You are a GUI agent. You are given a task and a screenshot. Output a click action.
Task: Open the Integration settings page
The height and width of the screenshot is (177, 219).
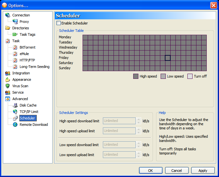coord(21,73)
